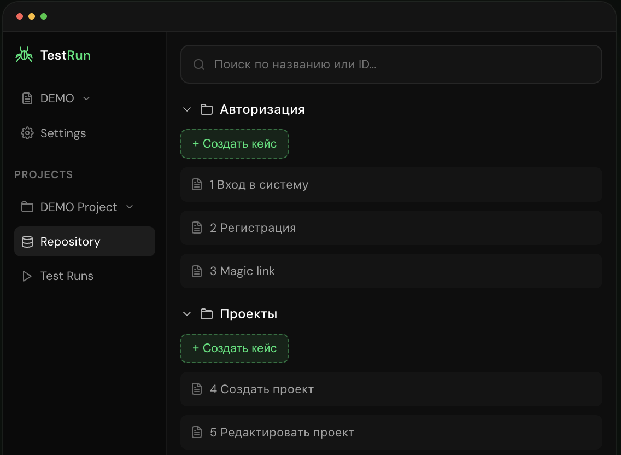This screenshot has height=455, width=621.
Task: Click the file icon beside Magic link
Action: tap(197, 271)
